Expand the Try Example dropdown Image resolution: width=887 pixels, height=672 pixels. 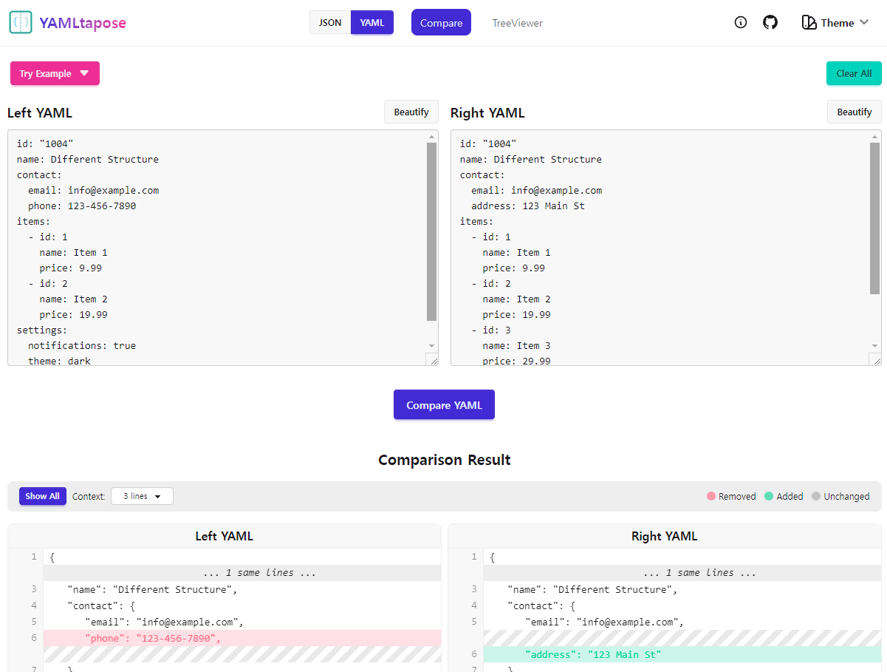coord(55,73)
